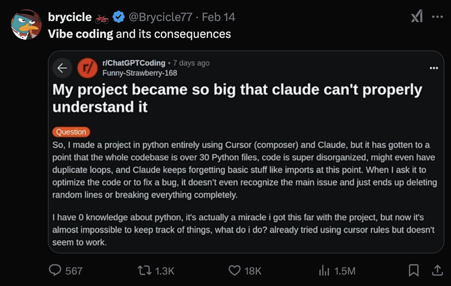Viewport: 451px width, 286px height.
Task: Open the r/ChatGPTCoding subreddit link
Action: 134,63
